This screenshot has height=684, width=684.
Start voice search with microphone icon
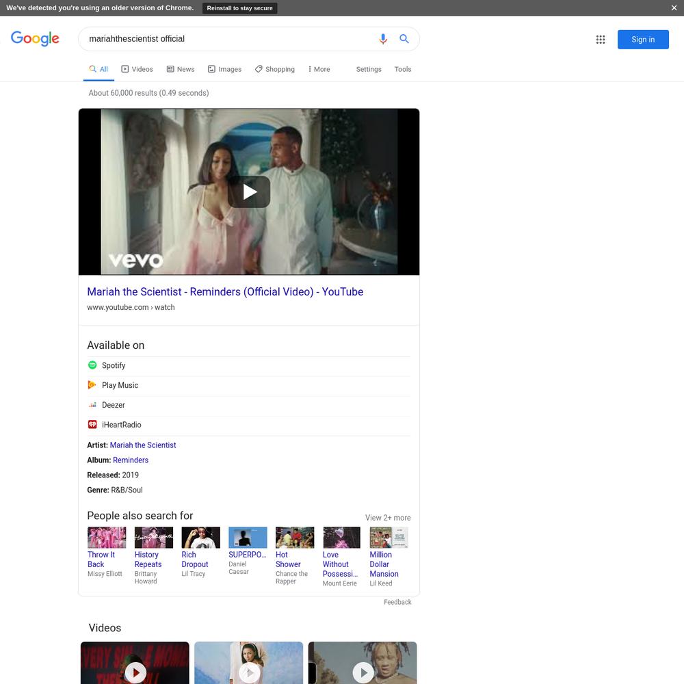coord(383,39)
